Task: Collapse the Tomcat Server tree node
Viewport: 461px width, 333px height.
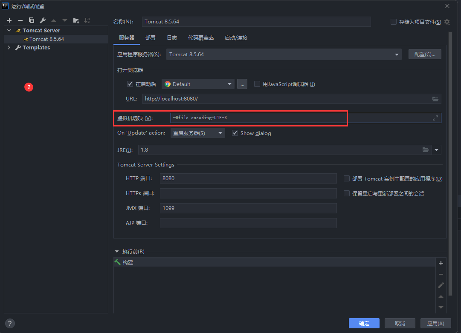Action: tap(9, 31)
